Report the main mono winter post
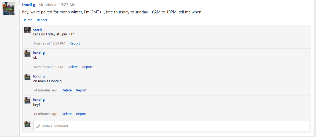316x137 pixels. point(42,20)
